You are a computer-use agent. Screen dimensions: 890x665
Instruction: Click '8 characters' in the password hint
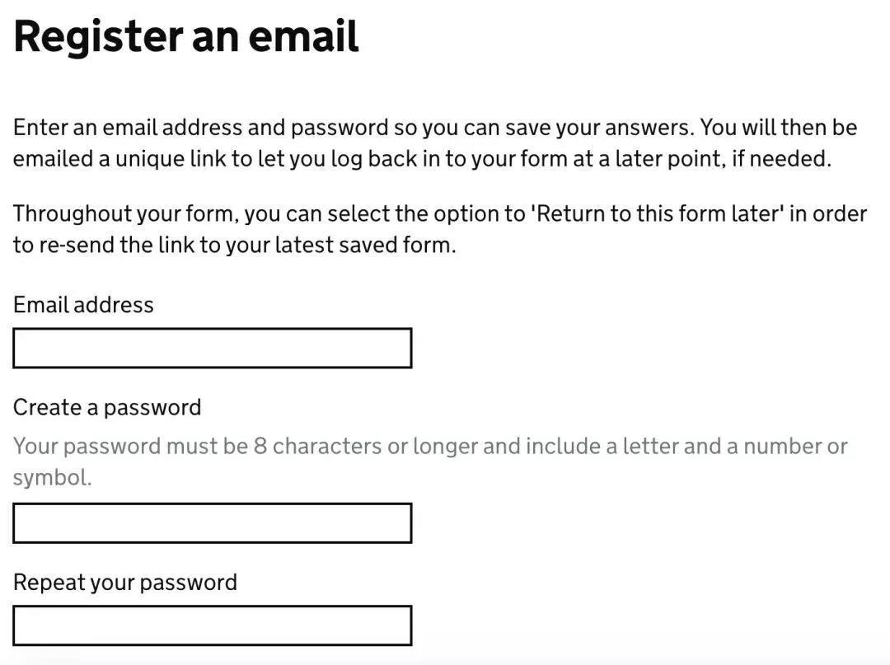click(x=318, y=447)
